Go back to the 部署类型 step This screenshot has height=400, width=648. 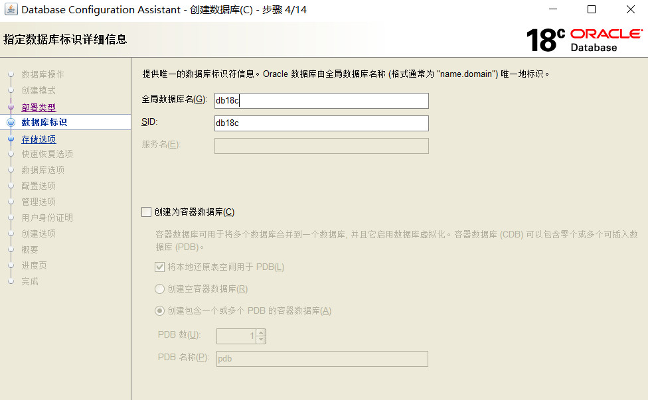pos(39,107)
